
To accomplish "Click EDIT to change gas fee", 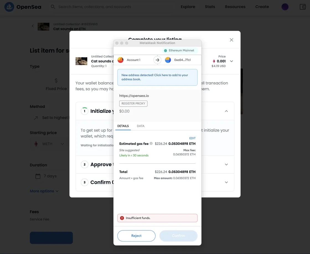I will coord(192,138).
